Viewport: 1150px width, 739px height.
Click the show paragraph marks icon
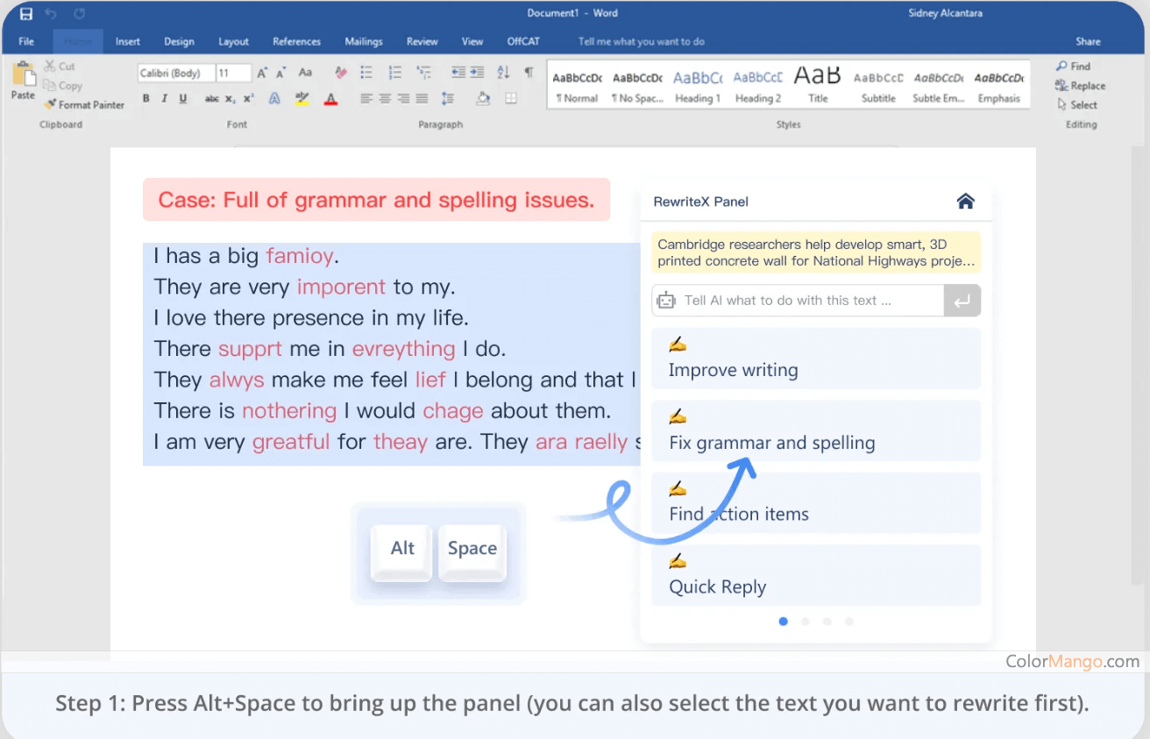click(529, 73)
